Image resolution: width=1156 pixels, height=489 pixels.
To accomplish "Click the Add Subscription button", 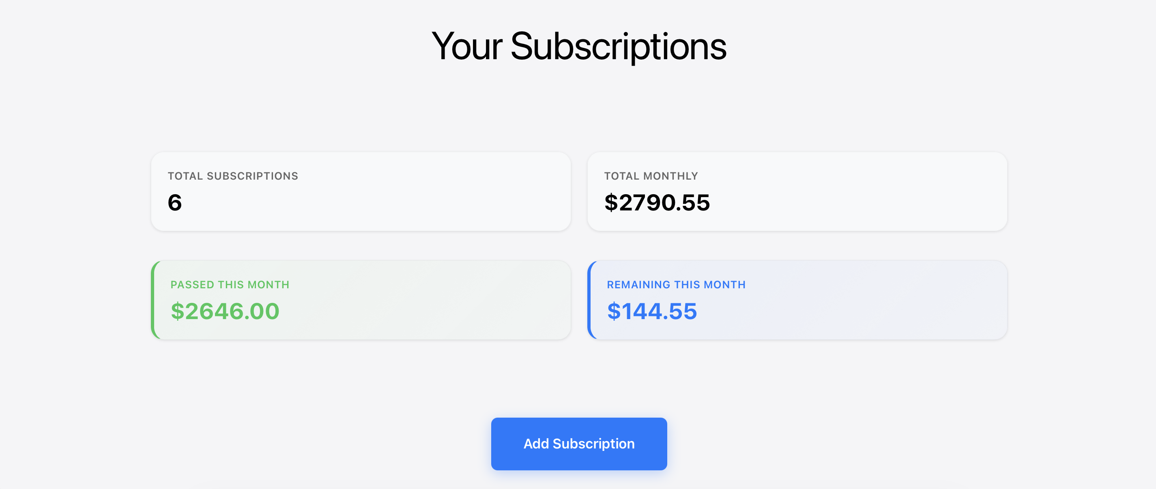I will [578, 443].
